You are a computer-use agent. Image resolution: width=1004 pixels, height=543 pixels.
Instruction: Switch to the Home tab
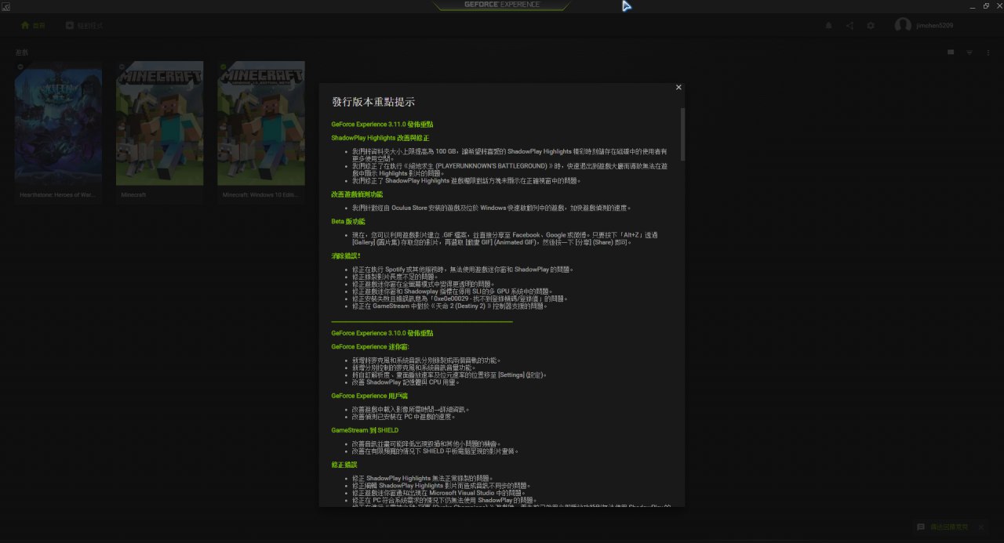[x=33, y=26]
